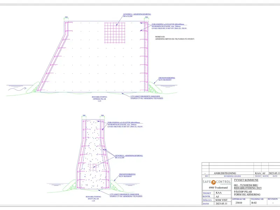
Task: Select 'GENERELL ARMERINGSFØRING:' label above the elevation view
Action: pos(137,14)
